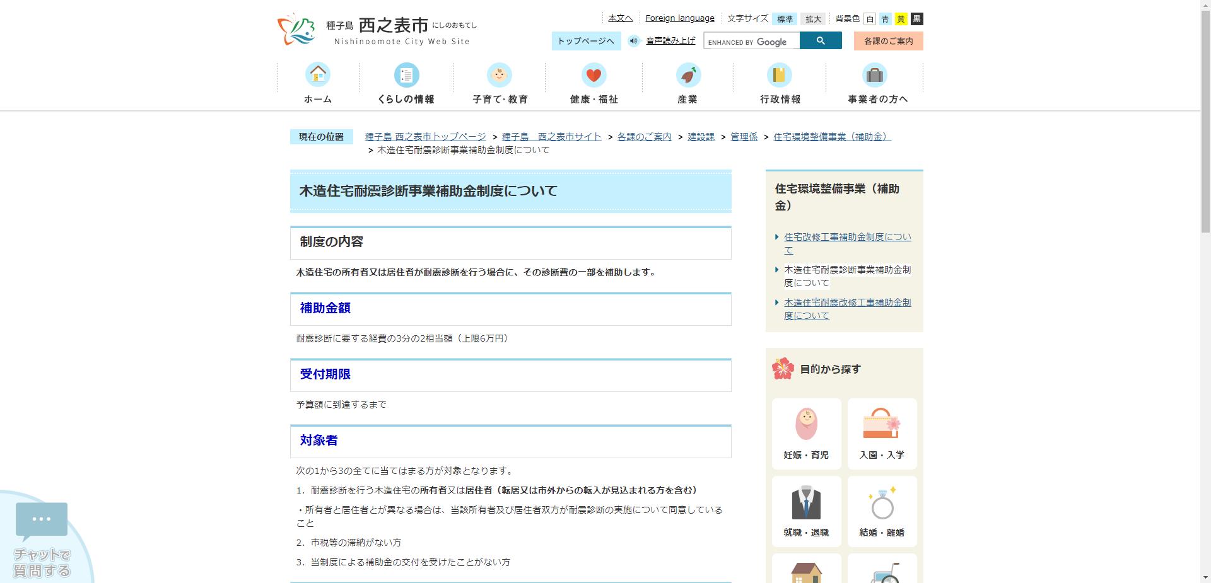Select the 健康・福祉 heart icon

(x=594, y=75)
